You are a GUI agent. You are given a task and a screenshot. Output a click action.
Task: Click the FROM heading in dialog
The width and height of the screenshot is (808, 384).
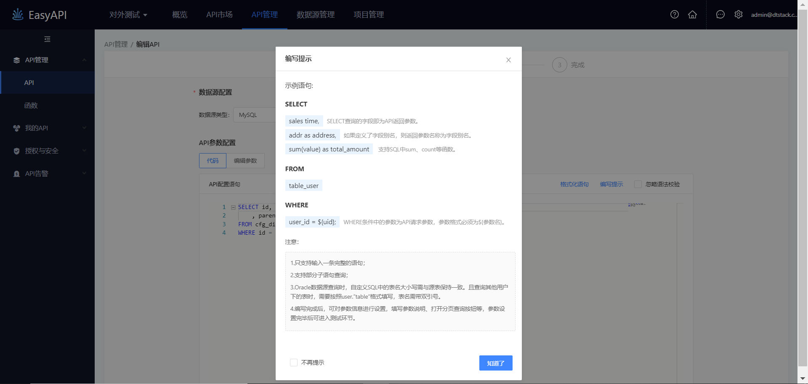click(x=295, y=169)
